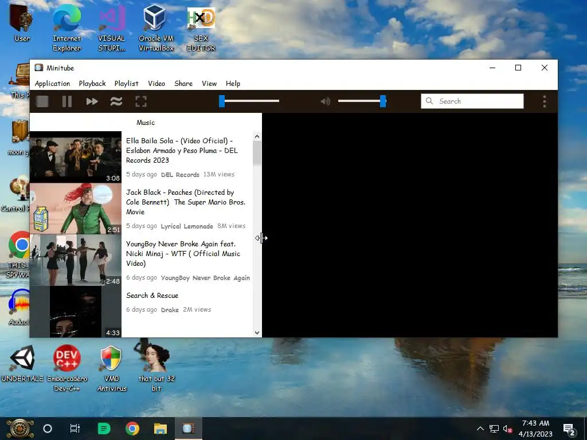Open Task View in the taskbar
Viewport: 587px width, 440px height.
(x=75, y=429)
